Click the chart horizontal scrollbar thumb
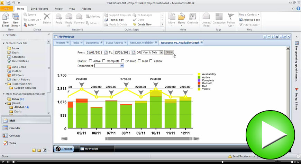Screen dimensions: 301x164 pyautogui.click(x=148, y=139)
